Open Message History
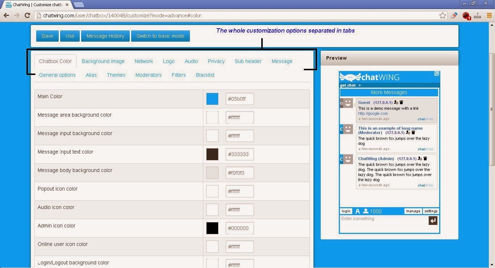The width and height of the screenshot is (495, 268). coord(105,36)
